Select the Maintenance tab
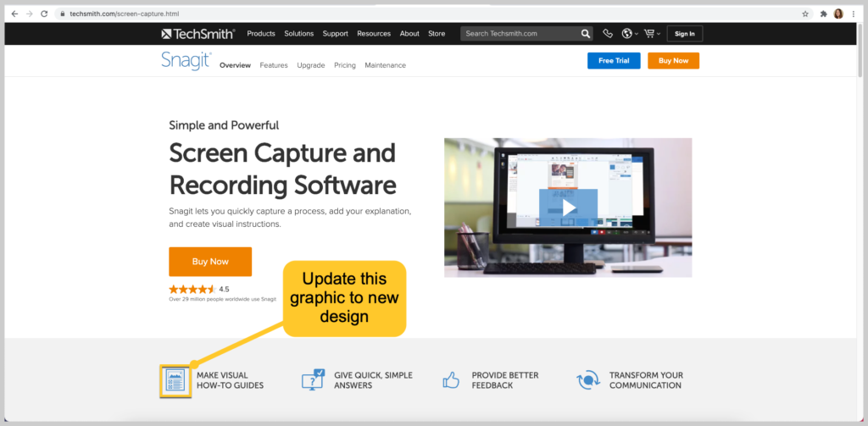 (386, 65)
